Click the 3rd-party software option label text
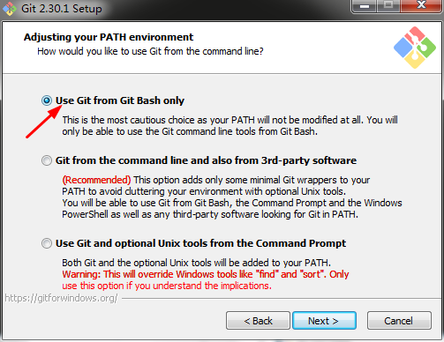Image resolution: width=444 pixels, height=342 pixels. pos(206,160)
